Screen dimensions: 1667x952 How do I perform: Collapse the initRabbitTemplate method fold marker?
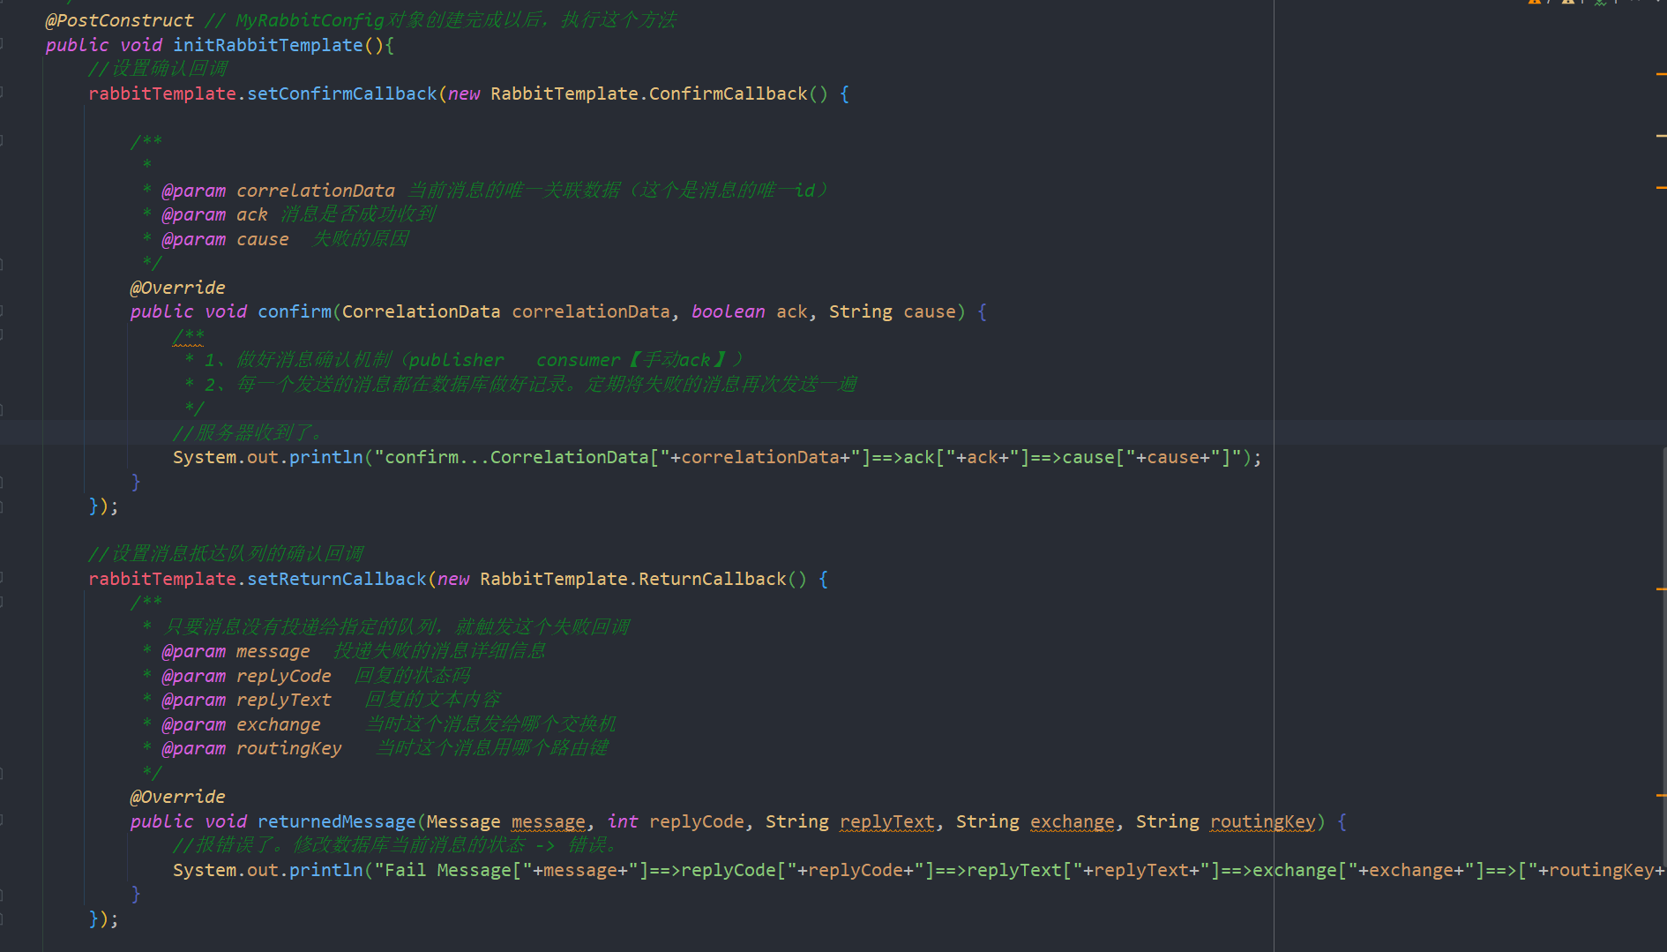click(x=2, y=43)
